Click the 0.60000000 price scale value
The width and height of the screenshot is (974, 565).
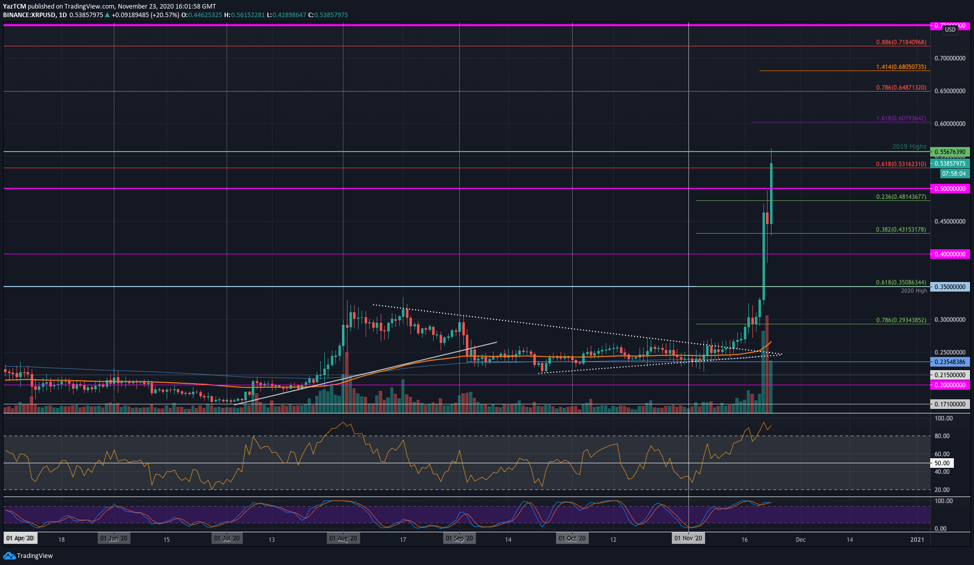(x=950, y=124)
